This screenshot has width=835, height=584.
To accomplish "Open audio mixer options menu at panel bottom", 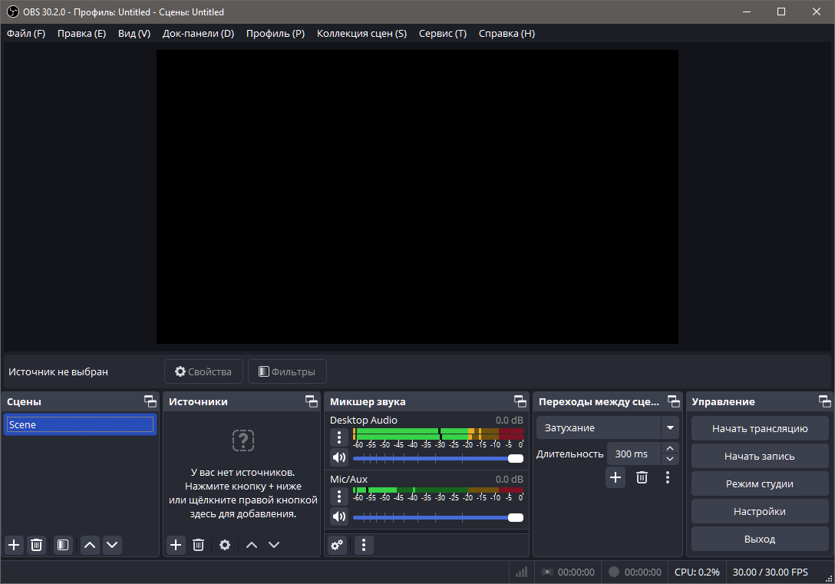I will click(364, 545).
